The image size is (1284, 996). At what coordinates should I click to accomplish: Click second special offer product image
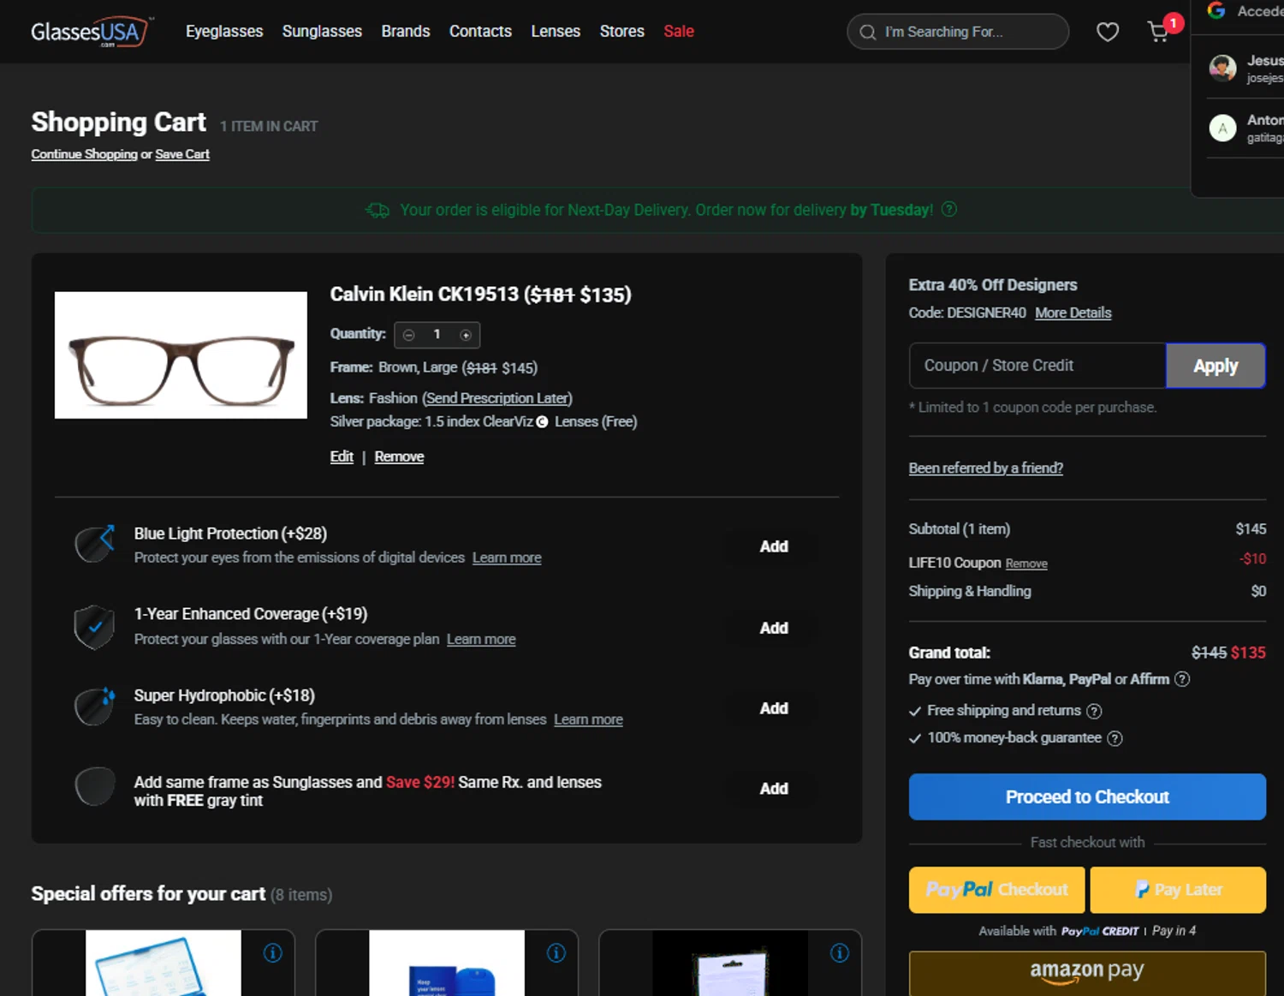point(447,963)
